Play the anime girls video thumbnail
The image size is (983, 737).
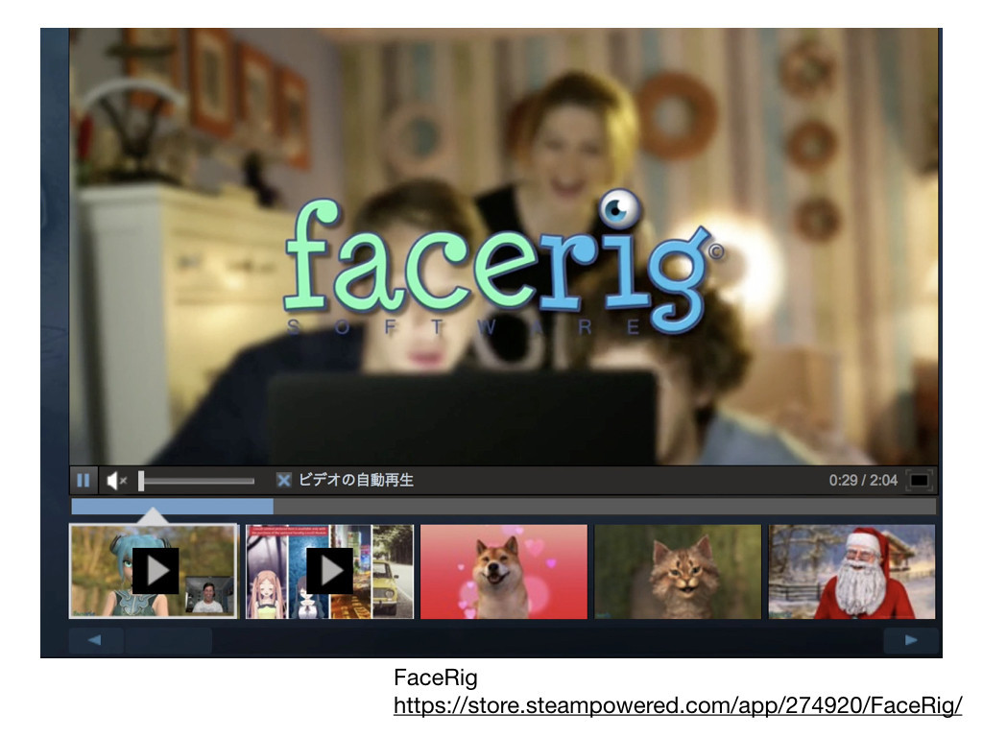point(330,571)
